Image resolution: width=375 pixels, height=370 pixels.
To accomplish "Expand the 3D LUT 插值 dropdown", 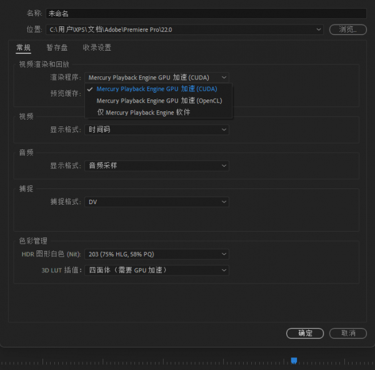I will point(157,270).
